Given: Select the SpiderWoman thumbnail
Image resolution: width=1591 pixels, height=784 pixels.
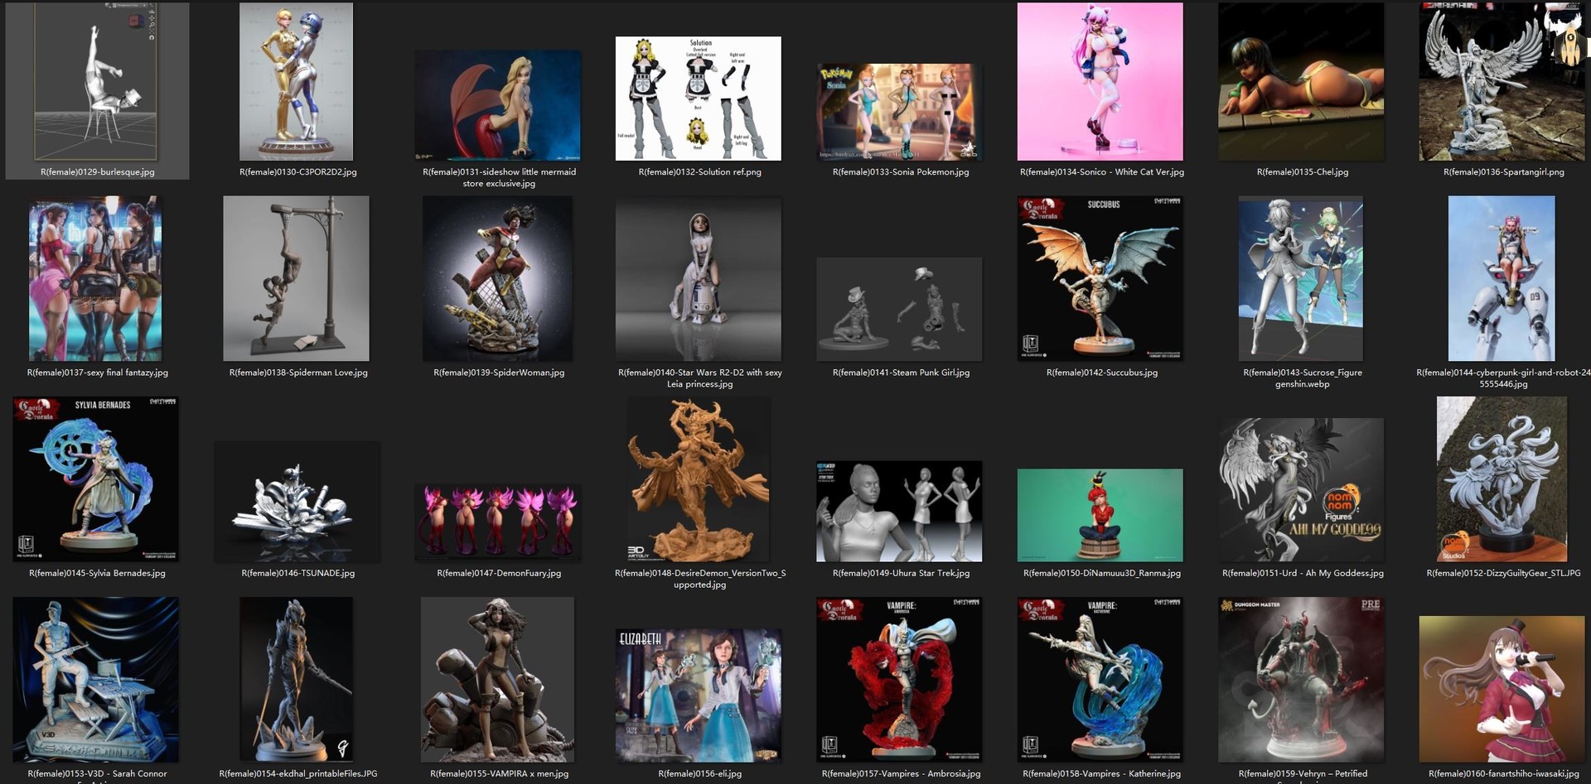Looking at the screenshot, I should click(x=497, y=278).
